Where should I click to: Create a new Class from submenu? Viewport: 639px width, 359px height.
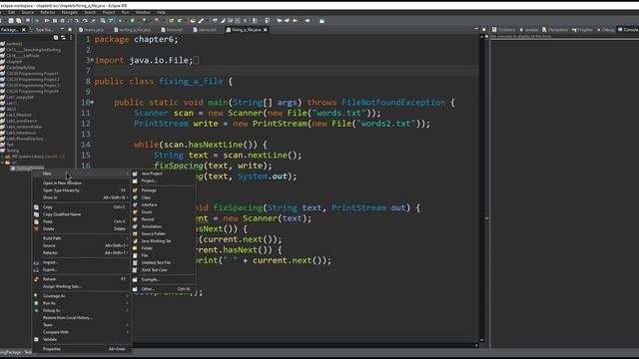[164, 197]
